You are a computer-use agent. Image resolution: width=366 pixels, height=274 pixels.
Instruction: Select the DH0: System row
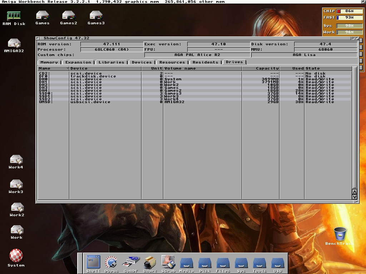[194, 79]
